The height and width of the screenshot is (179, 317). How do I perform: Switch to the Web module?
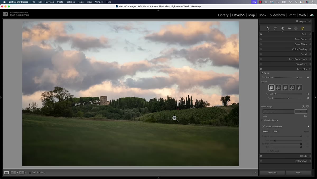click(x=302, y=15)
